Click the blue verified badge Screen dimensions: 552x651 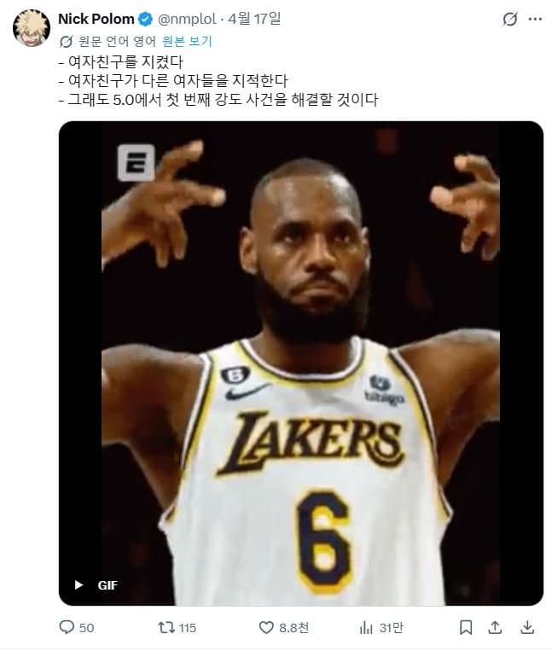click(x=145, y=19)
